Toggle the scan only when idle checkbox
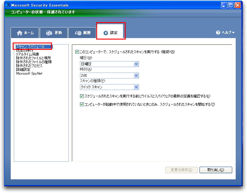 pos(82,104)
